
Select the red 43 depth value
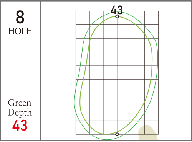[20, 125]
